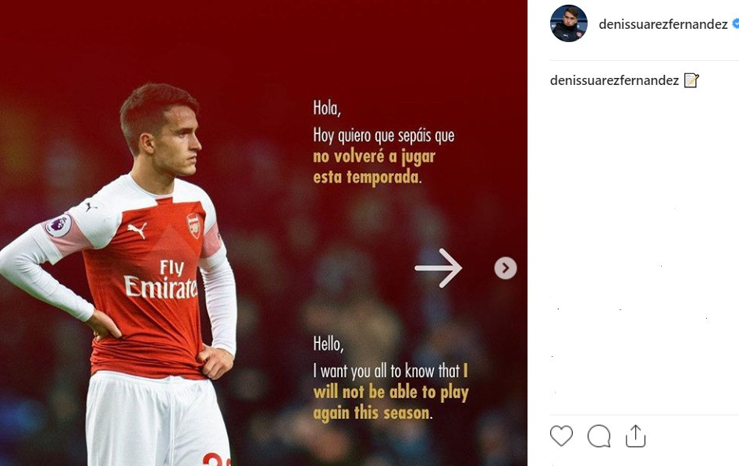739x466 pixels.
Task: Click the blue verified badge
Action: click(x=735, y=24)
